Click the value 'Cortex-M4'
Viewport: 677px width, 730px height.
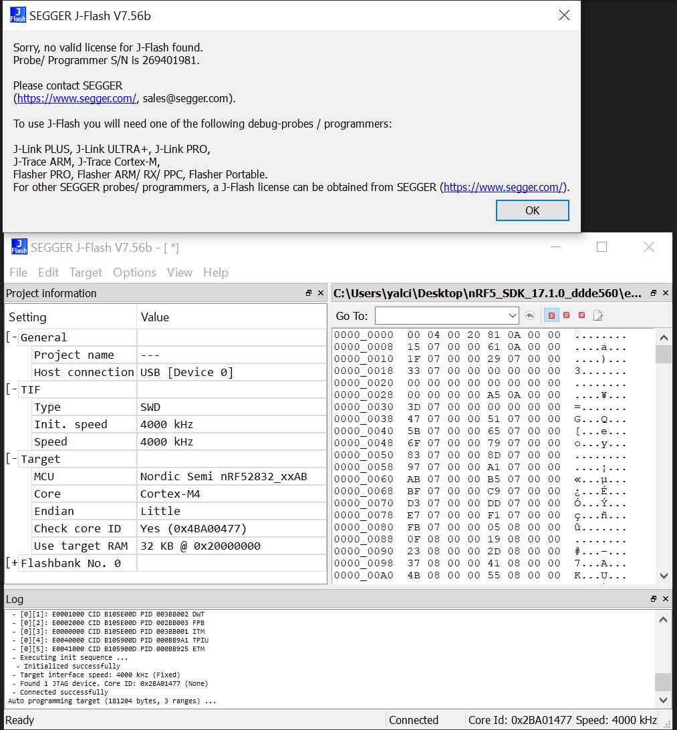pyautogui.click(x=170, y=494)
